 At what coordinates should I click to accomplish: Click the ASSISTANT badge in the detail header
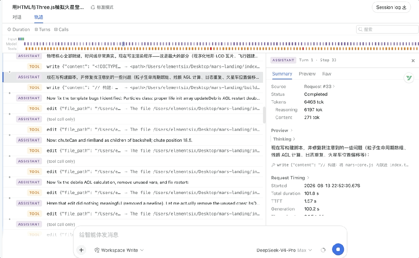(x=283, y=60)
